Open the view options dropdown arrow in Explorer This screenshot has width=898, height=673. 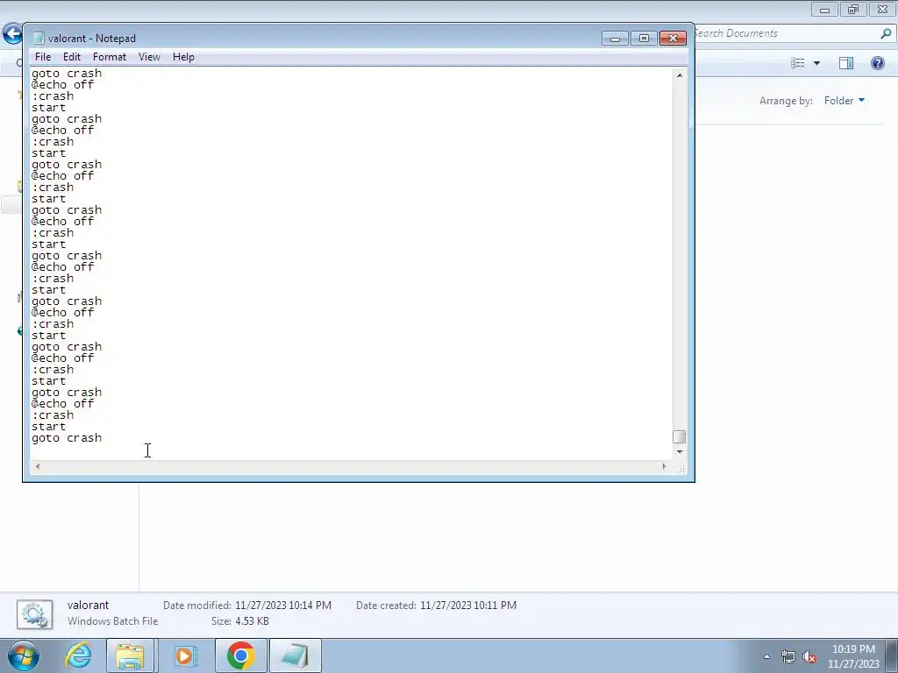tap(816, 63)
